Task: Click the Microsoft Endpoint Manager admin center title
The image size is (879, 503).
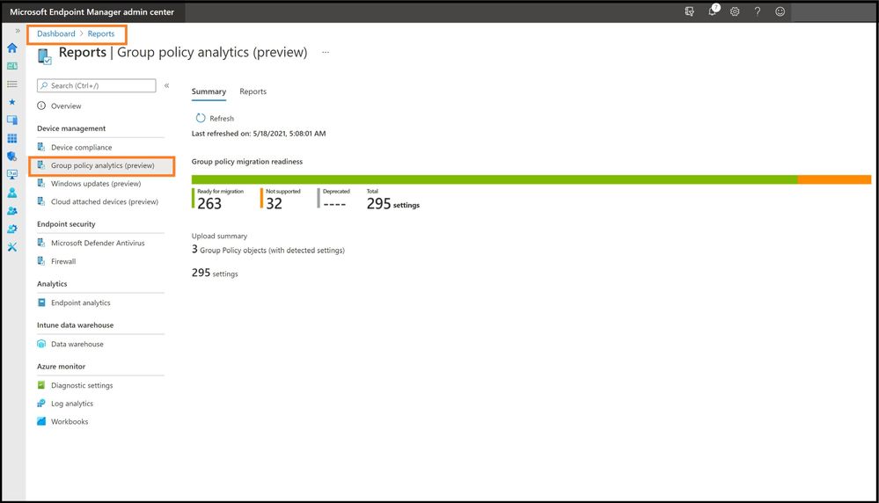Action: click(92, 11)
